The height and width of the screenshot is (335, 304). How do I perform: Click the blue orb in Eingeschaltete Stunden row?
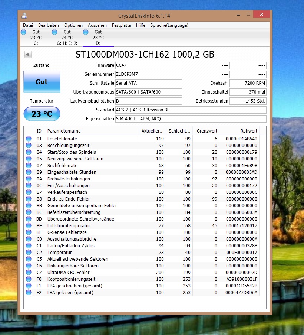[29, 172]
